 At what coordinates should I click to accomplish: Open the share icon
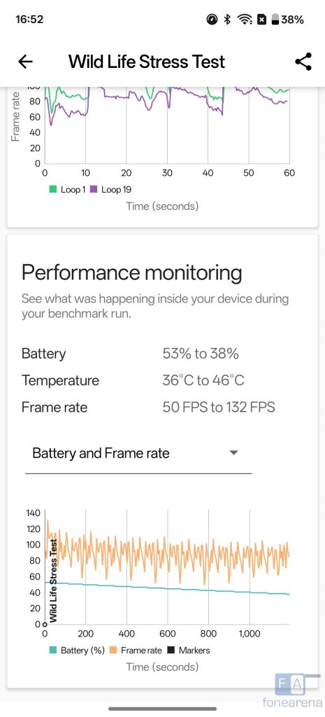click(x=303, y=62)
